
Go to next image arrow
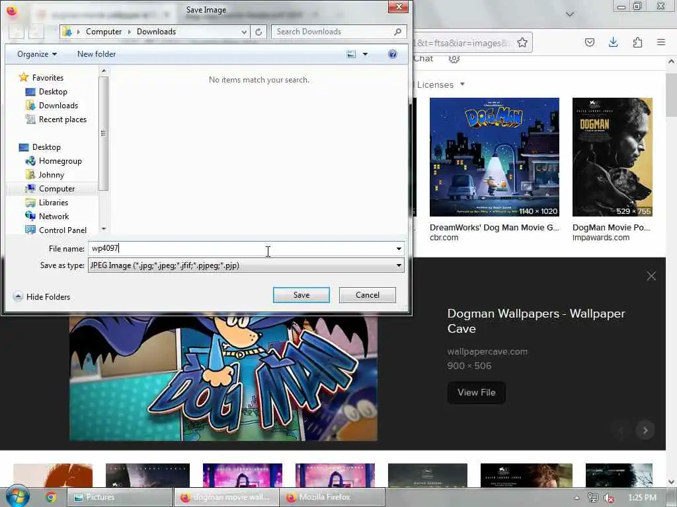tap(645, 430)
